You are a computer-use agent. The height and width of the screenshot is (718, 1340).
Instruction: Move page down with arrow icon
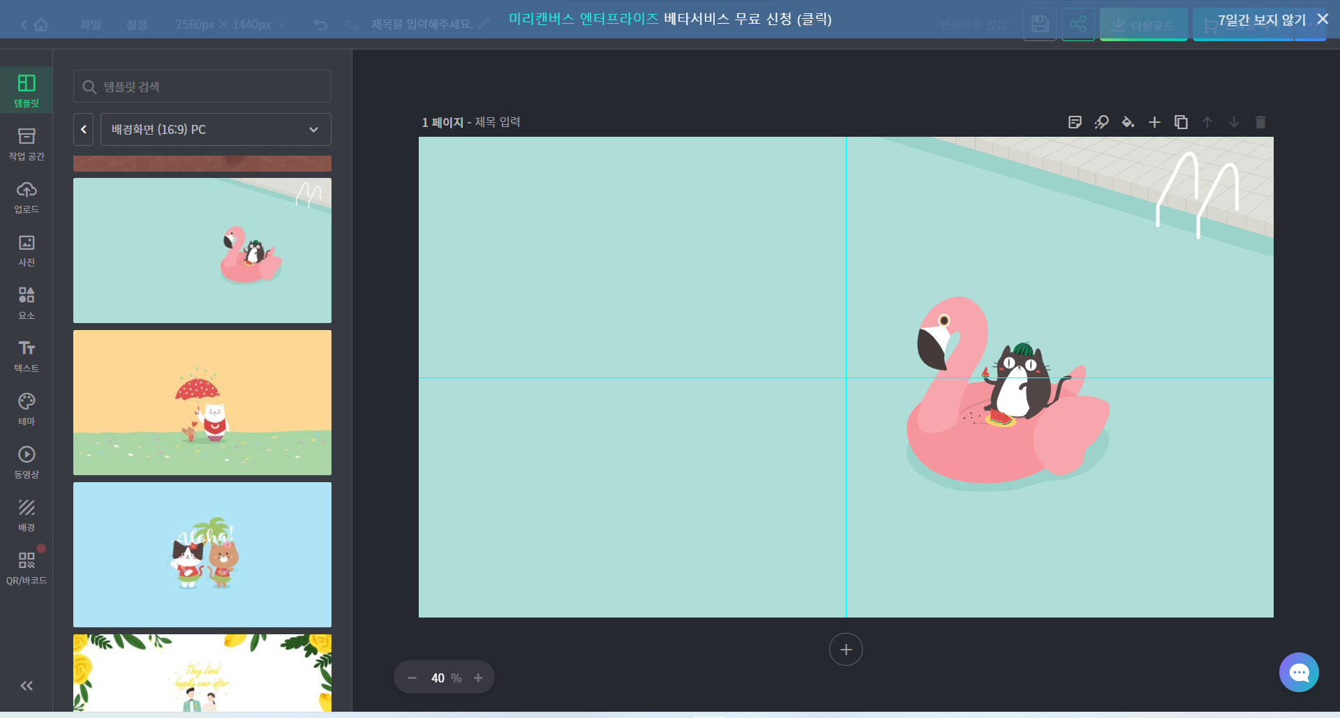1234,122
